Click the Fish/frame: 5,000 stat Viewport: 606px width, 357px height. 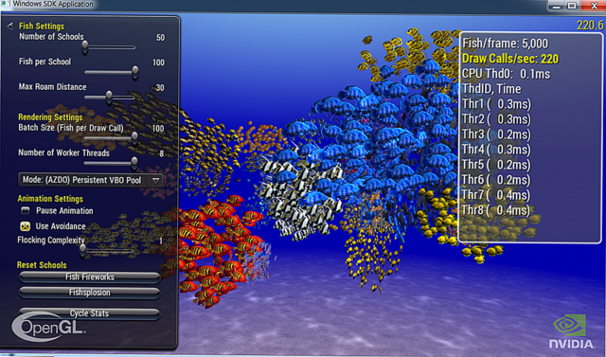505,44
